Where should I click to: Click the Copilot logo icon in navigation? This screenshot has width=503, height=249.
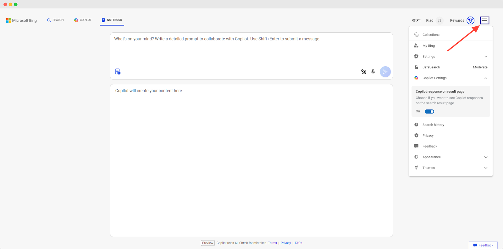coord(76,20)
